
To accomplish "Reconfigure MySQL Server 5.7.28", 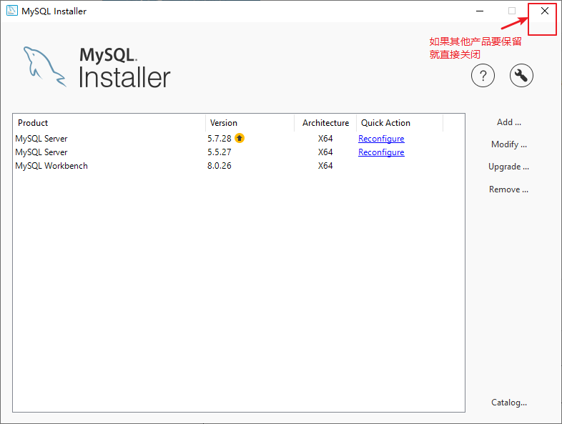I will (x=381, y=139).
